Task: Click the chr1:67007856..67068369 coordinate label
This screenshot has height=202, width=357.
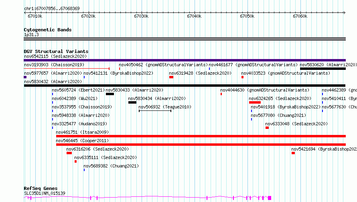Action: pos(52,8)
